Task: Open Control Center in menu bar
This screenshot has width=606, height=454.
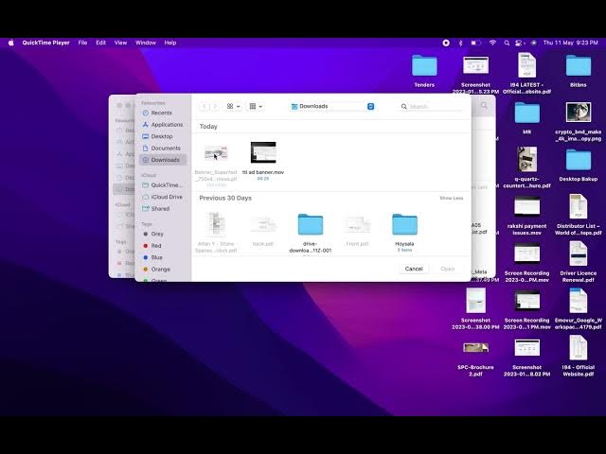Action: pos(520,43)
